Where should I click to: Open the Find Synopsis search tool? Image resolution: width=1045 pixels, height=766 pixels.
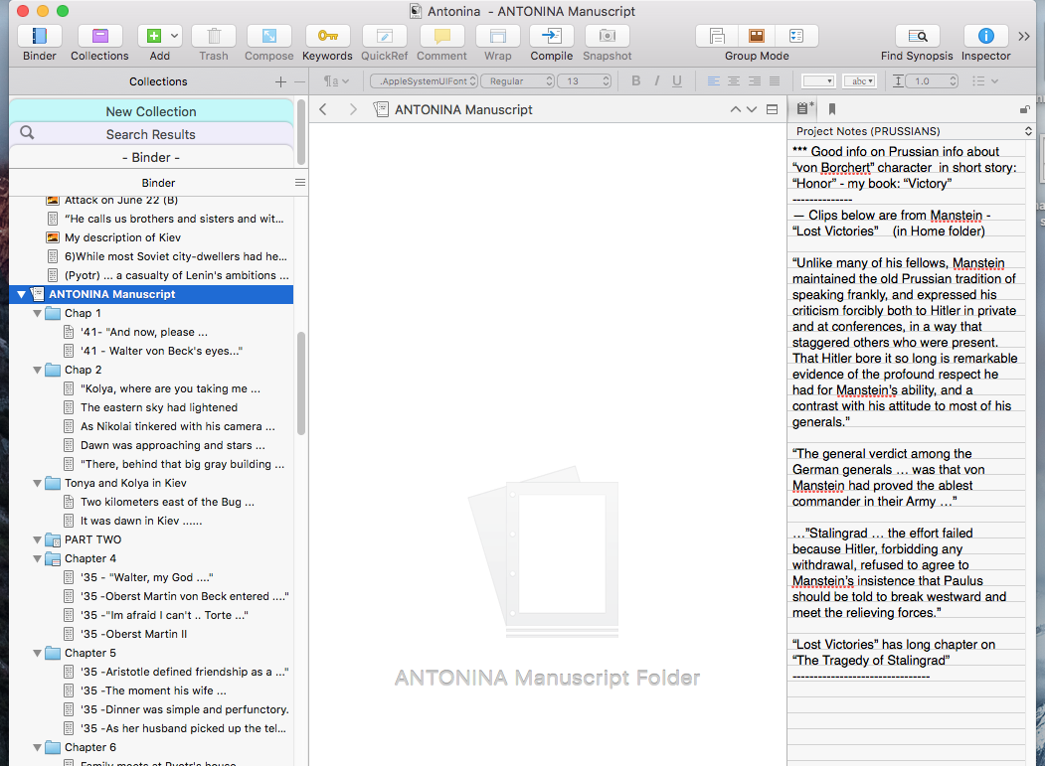917,36
